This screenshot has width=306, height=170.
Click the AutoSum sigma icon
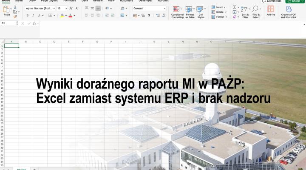pos(235,7)
